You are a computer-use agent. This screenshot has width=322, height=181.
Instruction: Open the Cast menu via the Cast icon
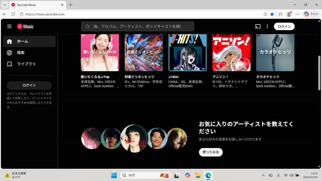pyautogui.click(x=258, y=26)
